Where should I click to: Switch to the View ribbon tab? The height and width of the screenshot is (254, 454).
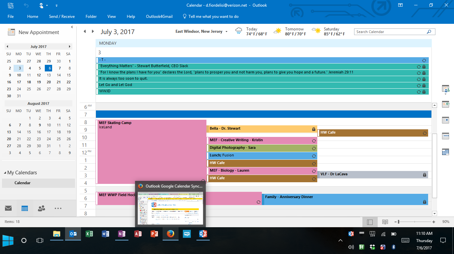[x=112, y=16]
